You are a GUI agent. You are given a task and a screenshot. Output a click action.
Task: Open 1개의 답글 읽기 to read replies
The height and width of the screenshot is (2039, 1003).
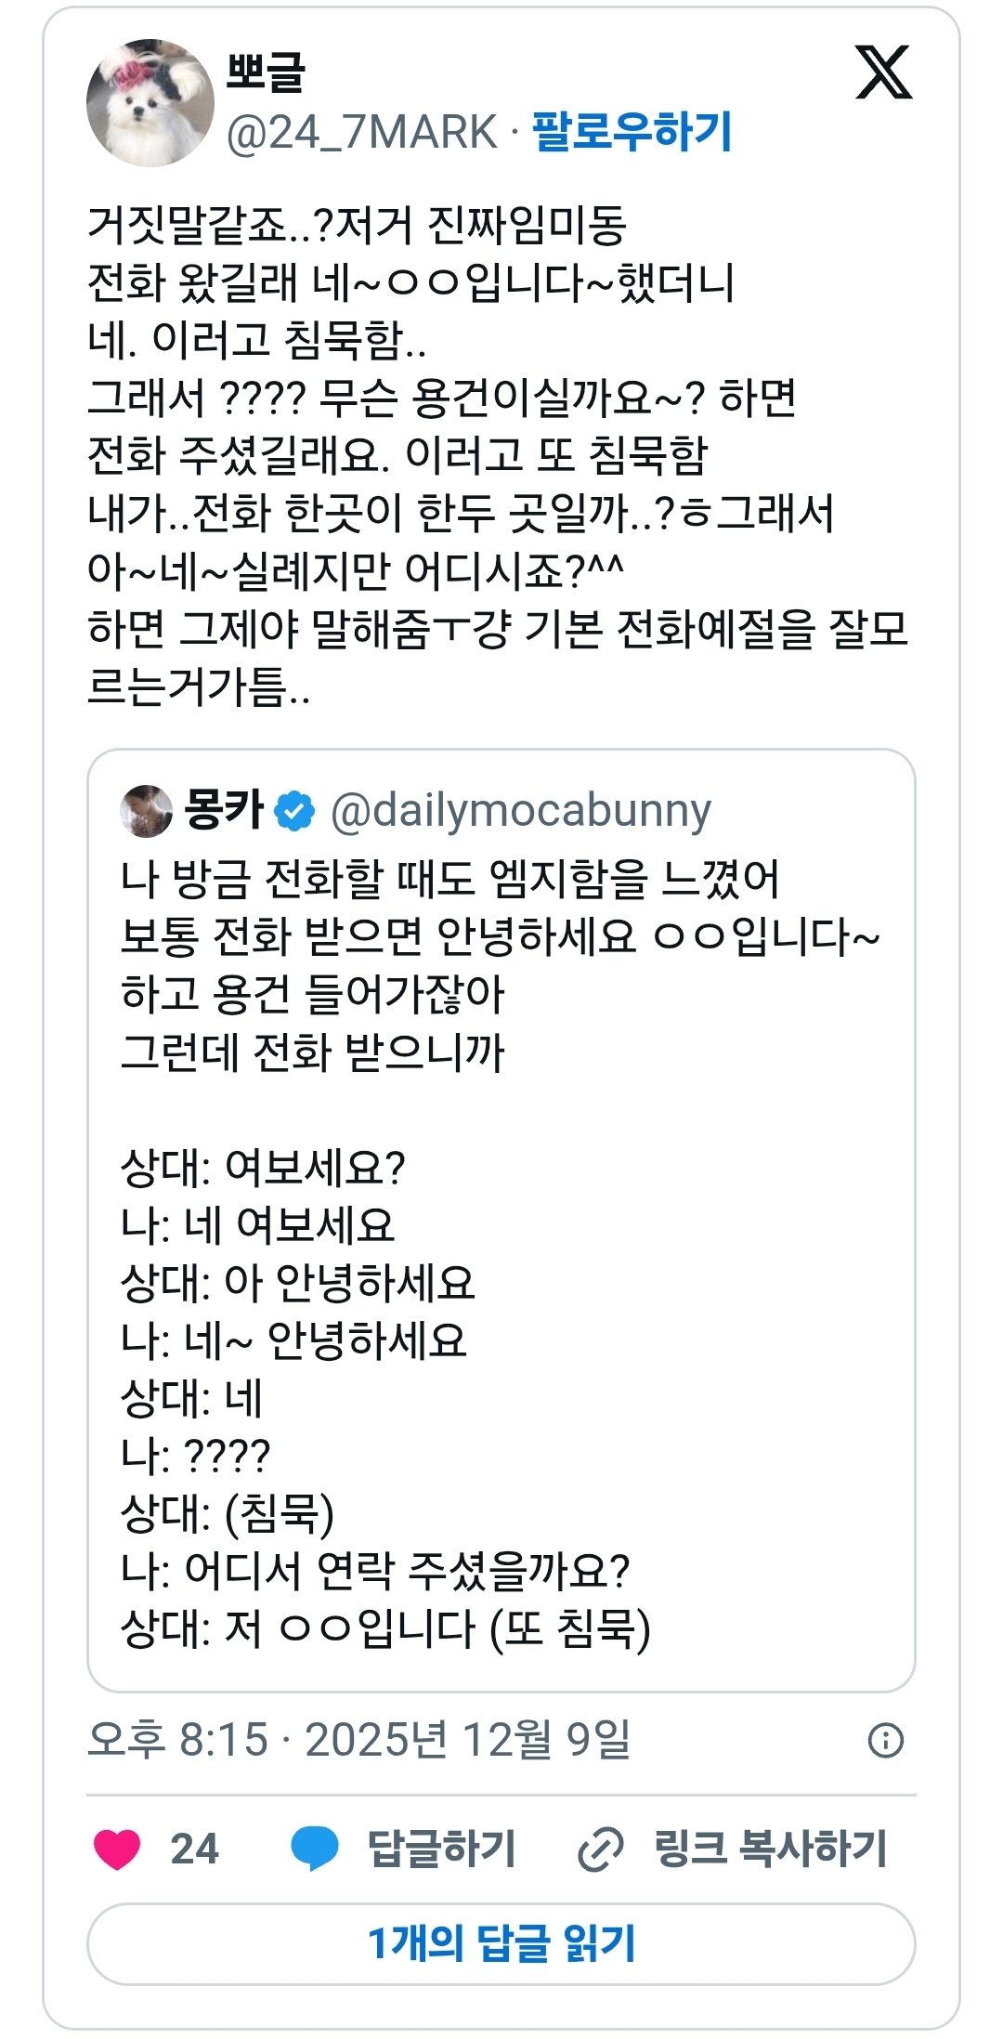click(501, 1942)
